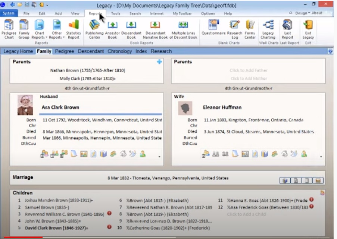337x239 pixels.
Task: Select the husband's Born date field
Action: 102,120
